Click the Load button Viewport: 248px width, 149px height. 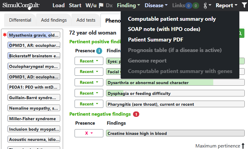[x=58, y=5]
